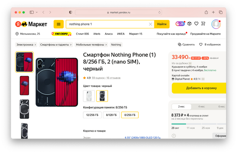Switch to the 4 мес installment tab
237x153 pixels.
(201, 106)
